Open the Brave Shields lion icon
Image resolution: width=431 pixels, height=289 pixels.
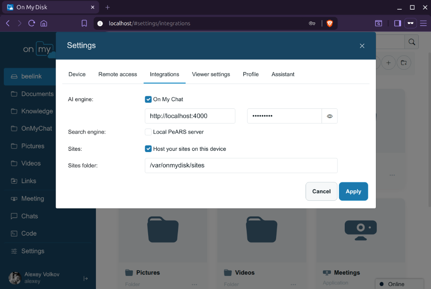tap(330, 23)
